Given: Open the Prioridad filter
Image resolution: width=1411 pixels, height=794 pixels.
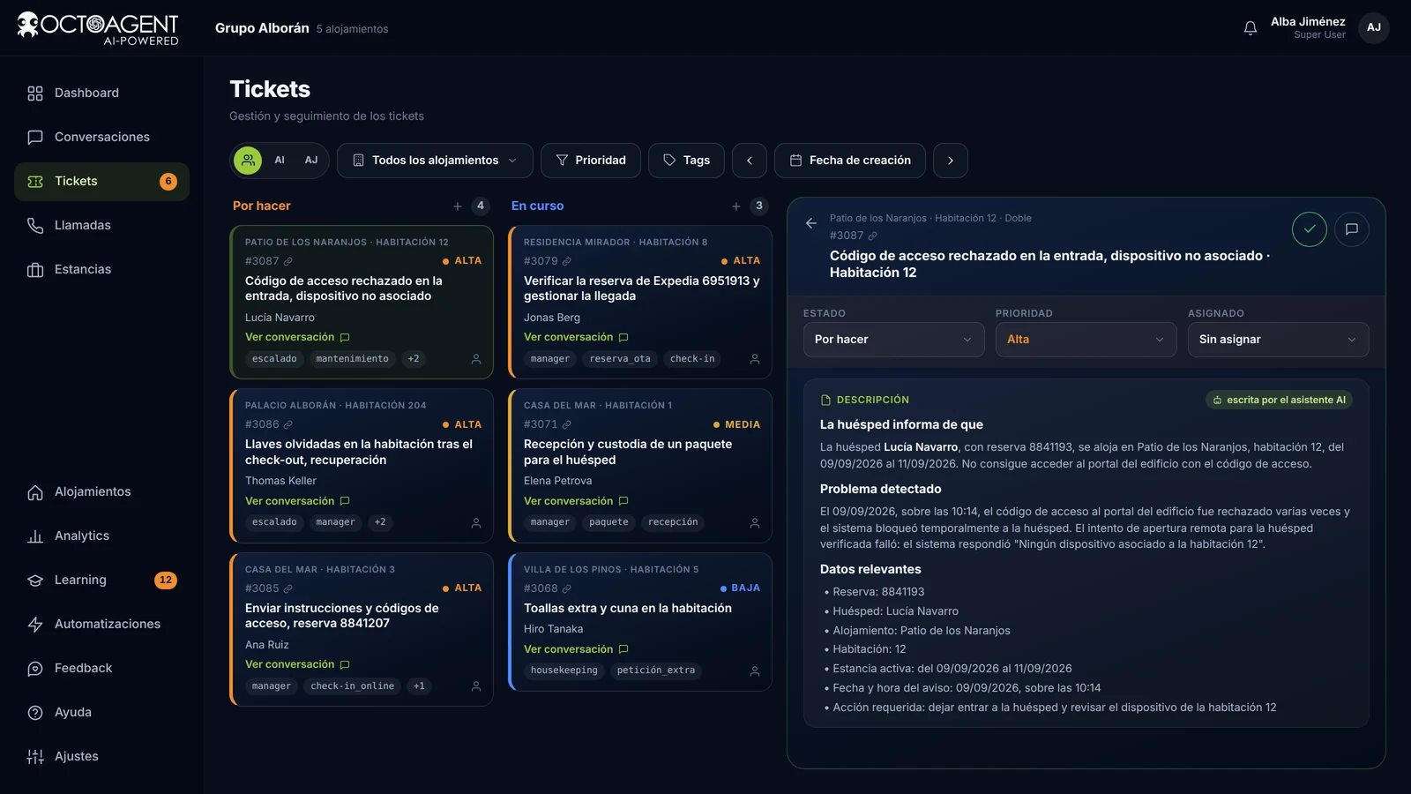Looking at the screenshot, I should click(591, 161).
